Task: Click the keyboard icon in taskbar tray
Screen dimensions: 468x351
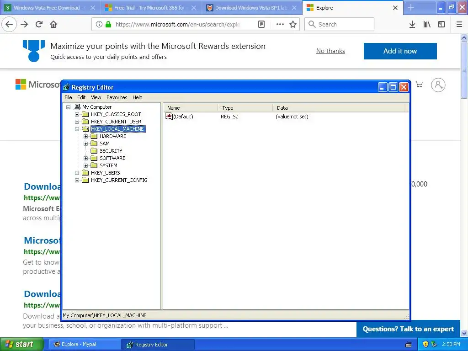Action: pos(409,345)
